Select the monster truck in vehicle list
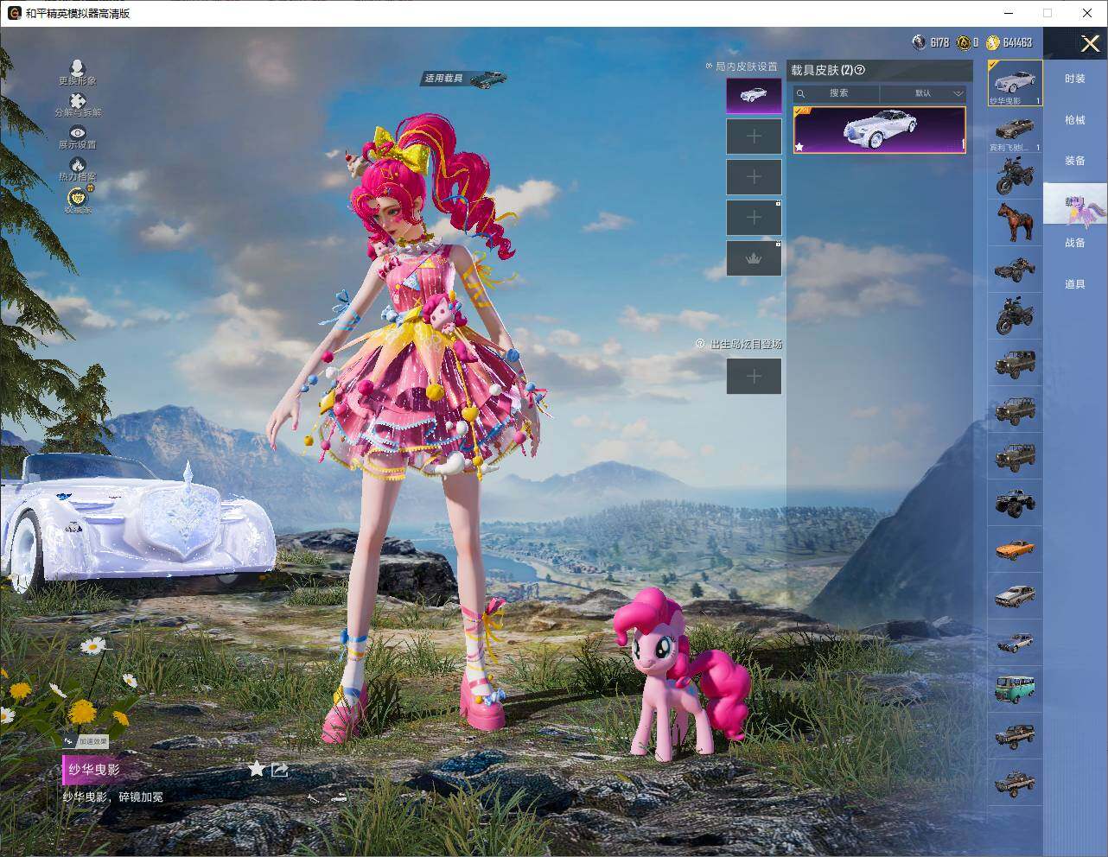Viewport: 1108px width, 857px height. [x=1015, y=502]
